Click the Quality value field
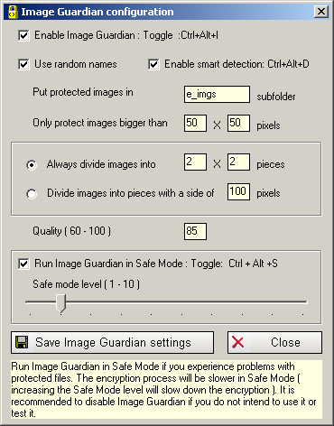Image resolution: width=334 pixels, height=426 pixels. click(x=195, y=231)
